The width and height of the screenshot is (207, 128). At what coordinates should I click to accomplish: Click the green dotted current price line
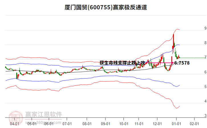click(x=193, y=58)
